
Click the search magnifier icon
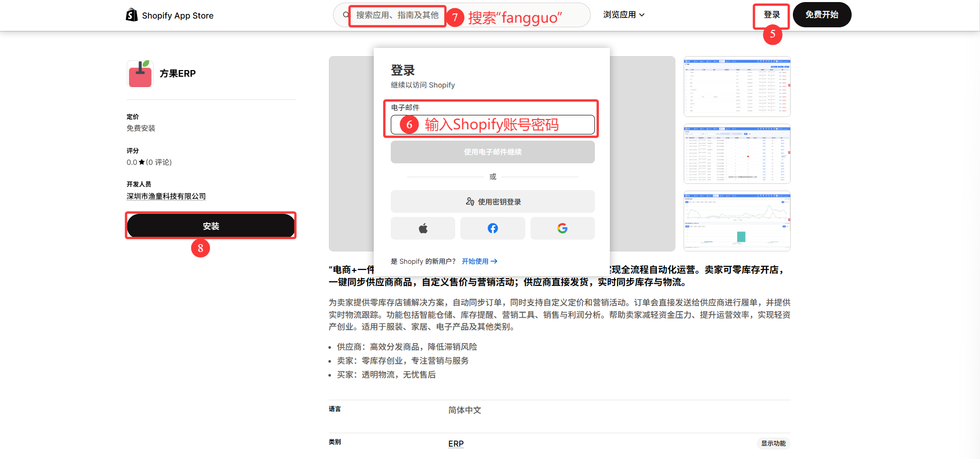[346, 15]
